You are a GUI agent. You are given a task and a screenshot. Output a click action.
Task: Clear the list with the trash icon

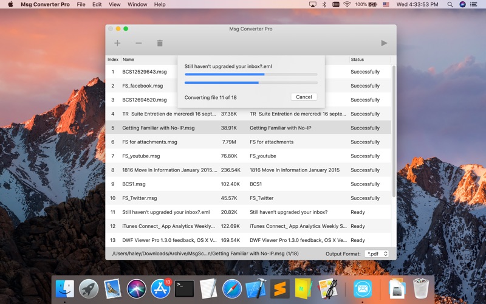160,43
